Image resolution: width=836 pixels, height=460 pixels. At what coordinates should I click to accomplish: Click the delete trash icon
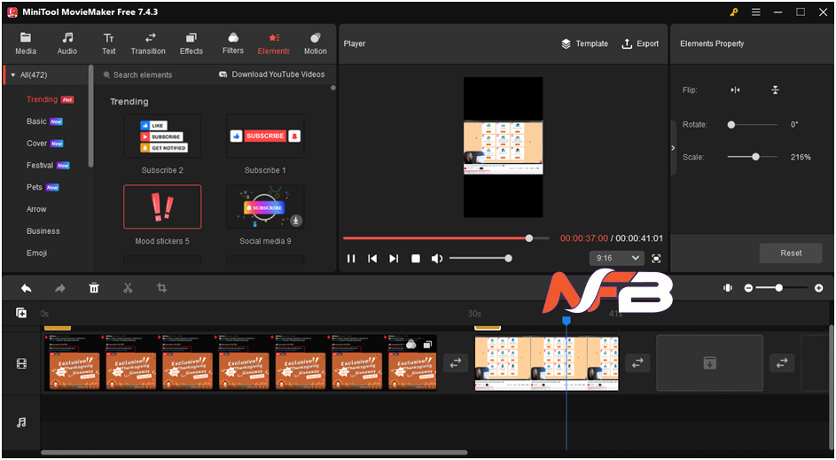click(94, 288)
